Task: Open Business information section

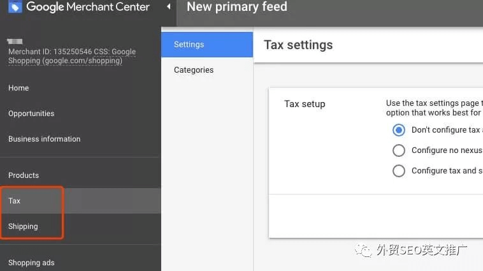Action: pos(44,139)
